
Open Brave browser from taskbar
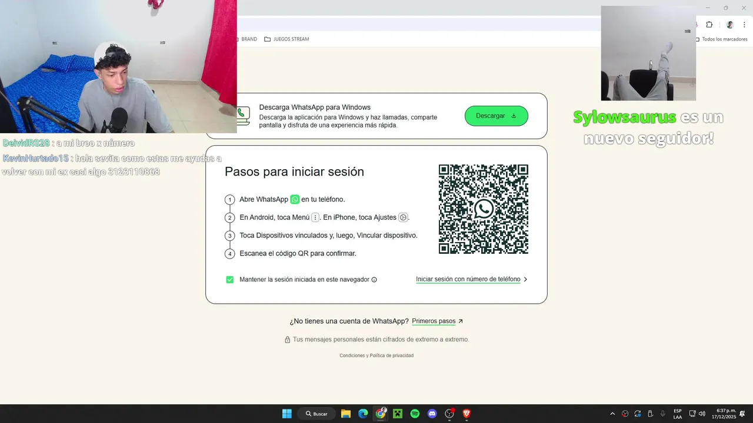click(467, 414)
